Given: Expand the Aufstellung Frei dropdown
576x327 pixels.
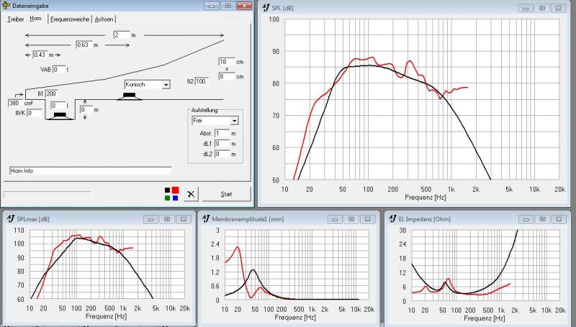Looking at the screenshot, I should coord(233,121).
